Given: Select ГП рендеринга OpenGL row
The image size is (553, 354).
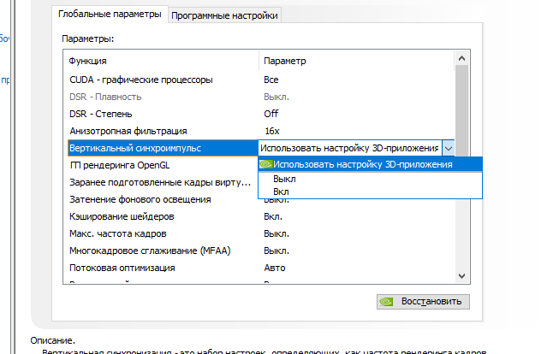Looking at the screenshot, I should (x=163, y=165).
